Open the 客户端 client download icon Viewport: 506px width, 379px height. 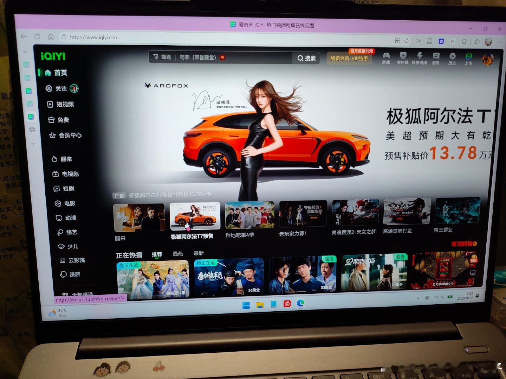pyautogui.click(x=403, y=58)
